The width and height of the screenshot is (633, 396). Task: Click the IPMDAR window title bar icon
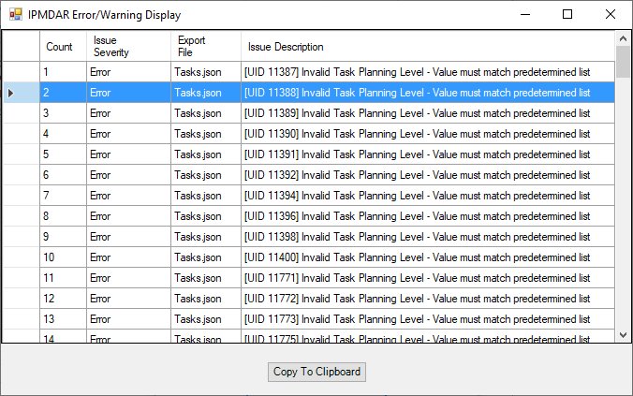click(x=15, y=15)
